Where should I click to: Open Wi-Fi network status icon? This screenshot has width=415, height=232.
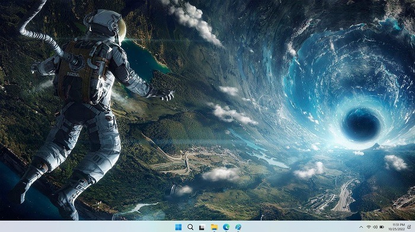[x=369, y=227]
